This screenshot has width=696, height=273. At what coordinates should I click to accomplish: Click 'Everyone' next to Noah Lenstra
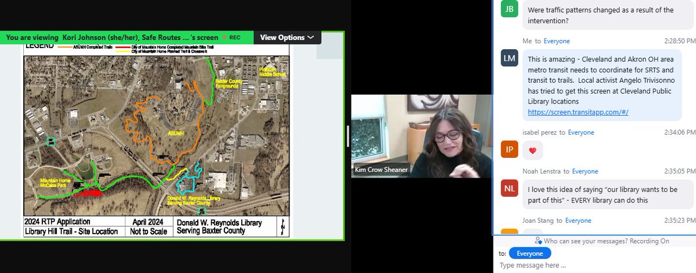pos(586,171)
